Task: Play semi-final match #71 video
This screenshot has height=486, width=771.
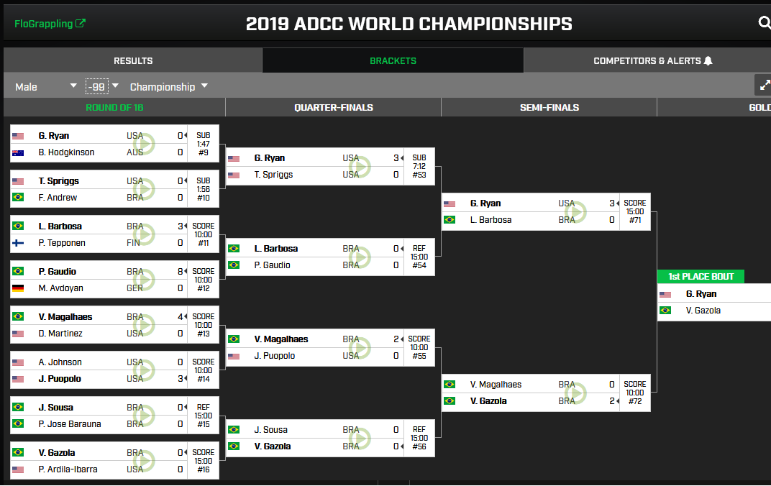Action: coord(576,212)
